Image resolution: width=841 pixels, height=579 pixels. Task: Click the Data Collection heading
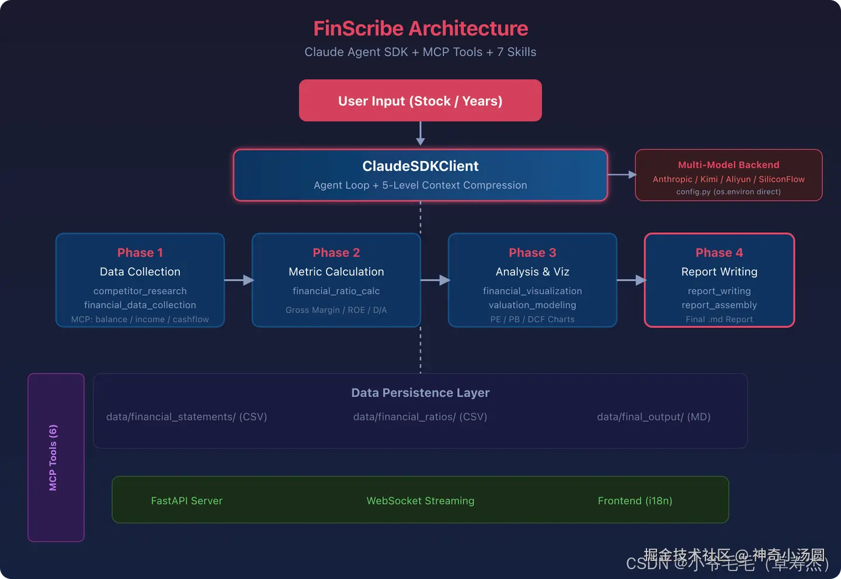pyautogui.click(x=140, y=271)
